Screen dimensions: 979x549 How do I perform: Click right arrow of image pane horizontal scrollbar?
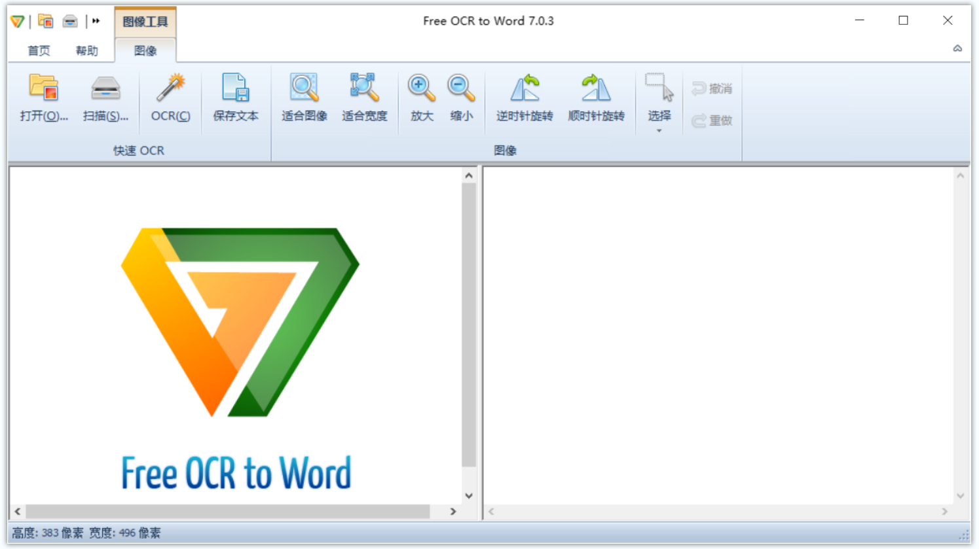(x=453, y=512)
